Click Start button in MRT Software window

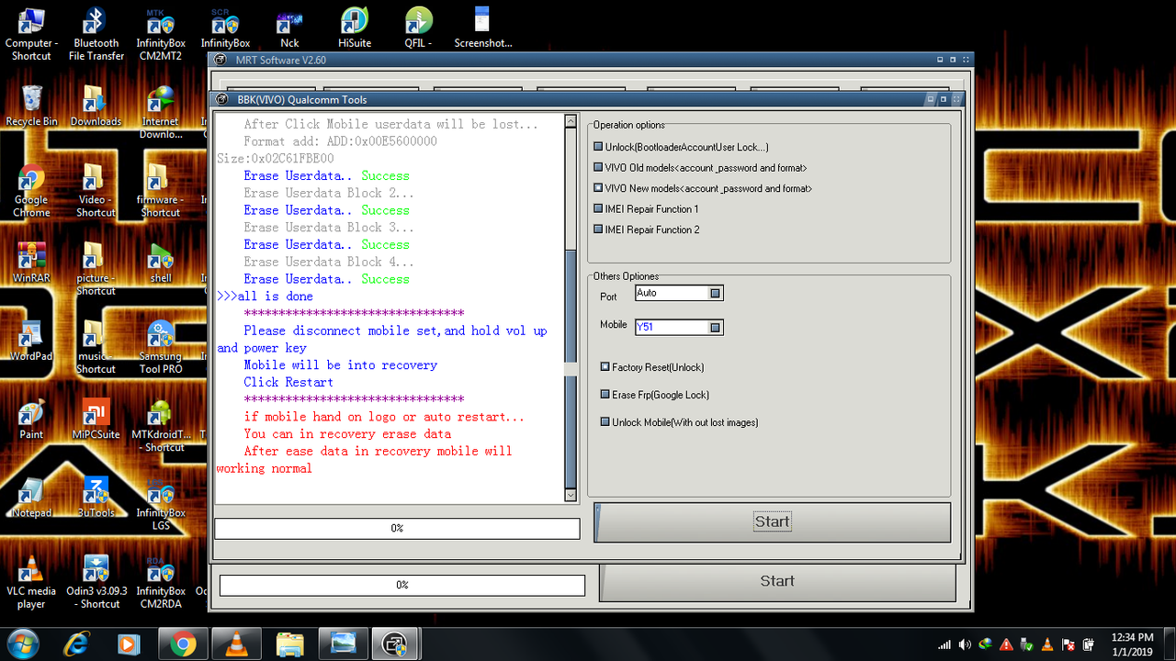pyautogui.click(x=777, y=581)
